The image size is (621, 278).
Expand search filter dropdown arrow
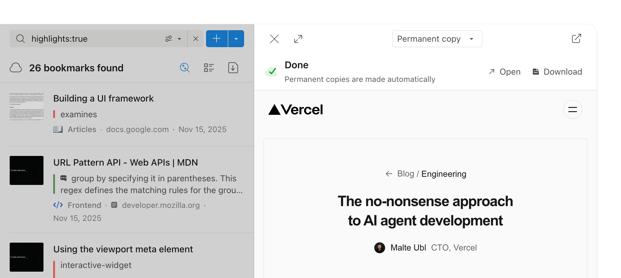(x=179, y=39)
